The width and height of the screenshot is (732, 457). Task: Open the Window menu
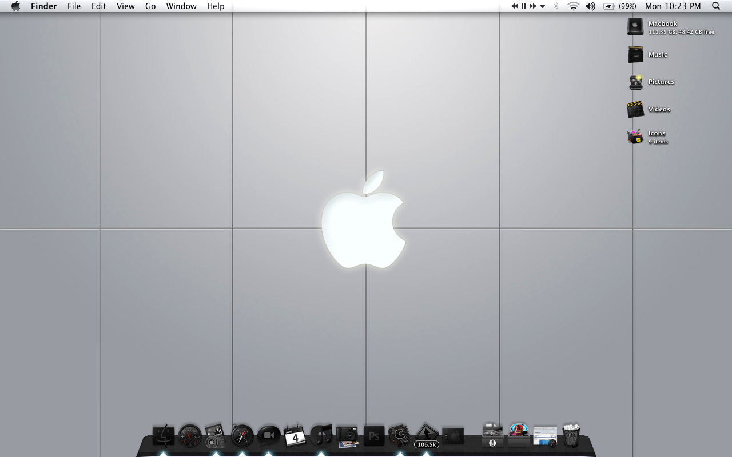tap(181, 6)
